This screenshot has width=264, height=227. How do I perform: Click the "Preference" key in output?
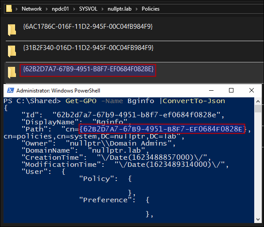(x=105, y=200)
